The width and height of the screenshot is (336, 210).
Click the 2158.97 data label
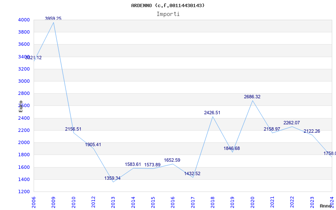point(272,129)
